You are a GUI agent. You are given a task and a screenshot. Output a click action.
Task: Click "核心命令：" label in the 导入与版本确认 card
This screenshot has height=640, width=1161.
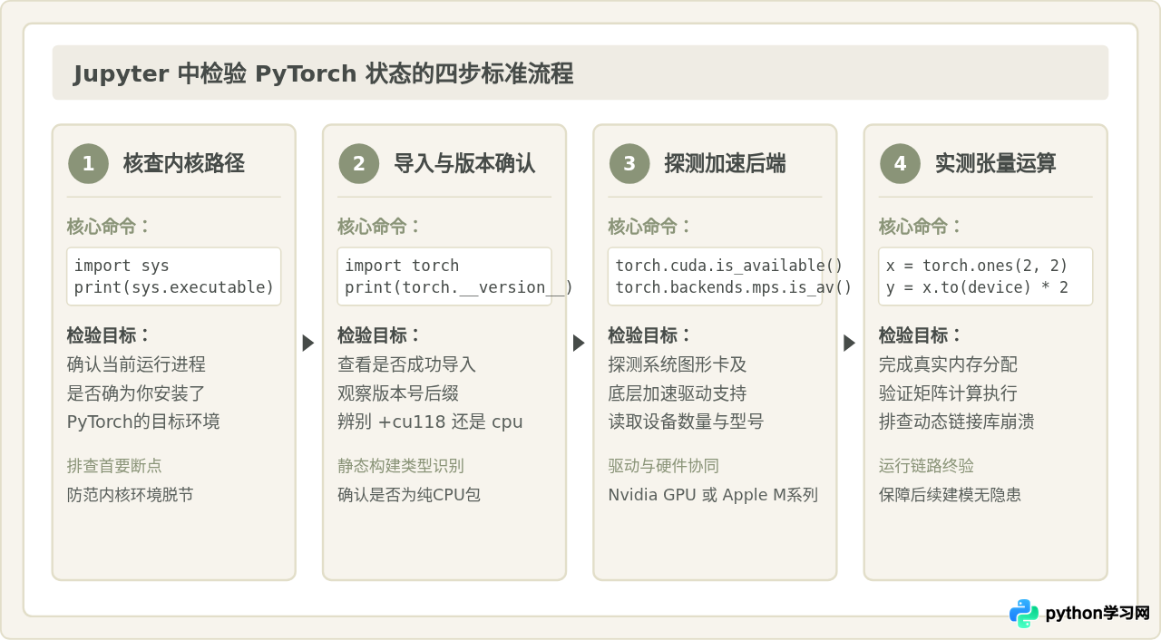[380, 227]
